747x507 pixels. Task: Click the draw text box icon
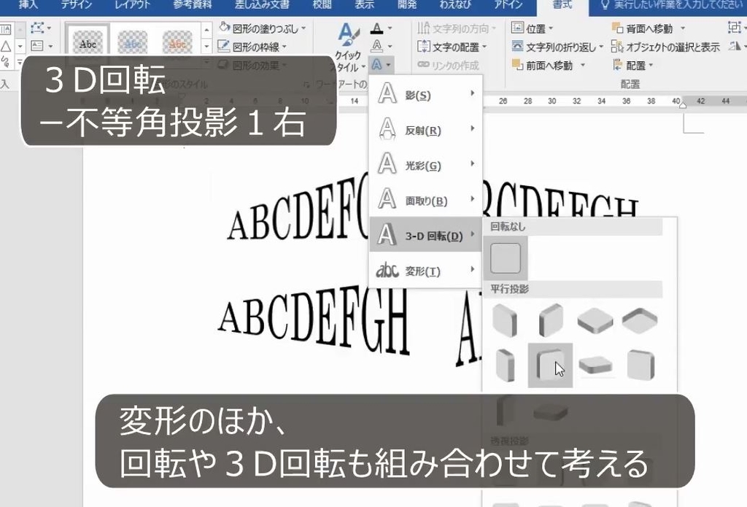point(36,46)
